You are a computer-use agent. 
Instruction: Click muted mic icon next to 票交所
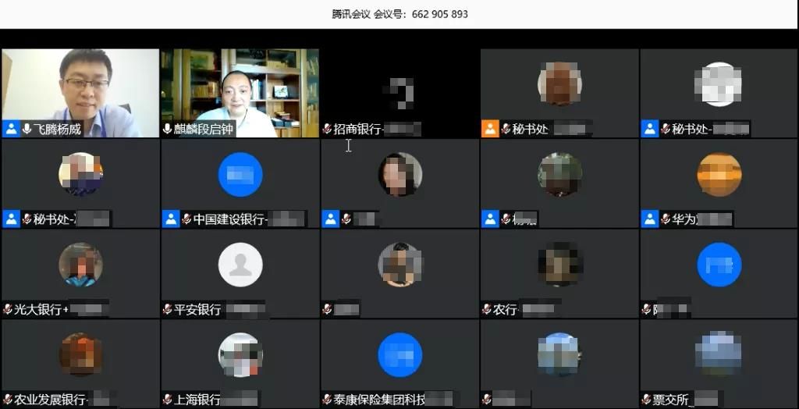(646, 400)
